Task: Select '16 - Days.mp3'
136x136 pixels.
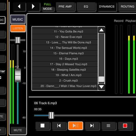Action: [x=65, y=59]
